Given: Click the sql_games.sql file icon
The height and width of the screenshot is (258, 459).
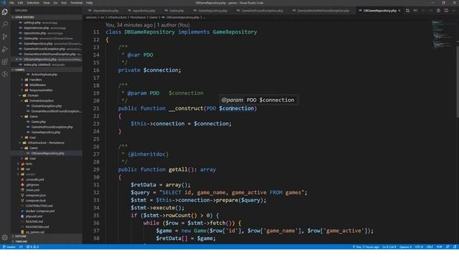Looking at the screenshot, I should tap(22, 232).
